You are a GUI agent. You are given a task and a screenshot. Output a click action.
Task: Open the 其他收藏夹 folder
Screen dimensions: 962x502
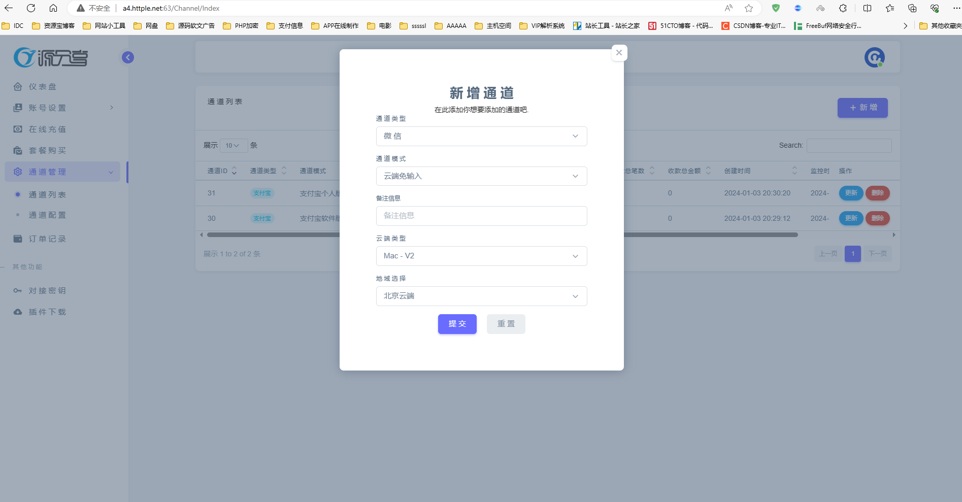[941, 26]
